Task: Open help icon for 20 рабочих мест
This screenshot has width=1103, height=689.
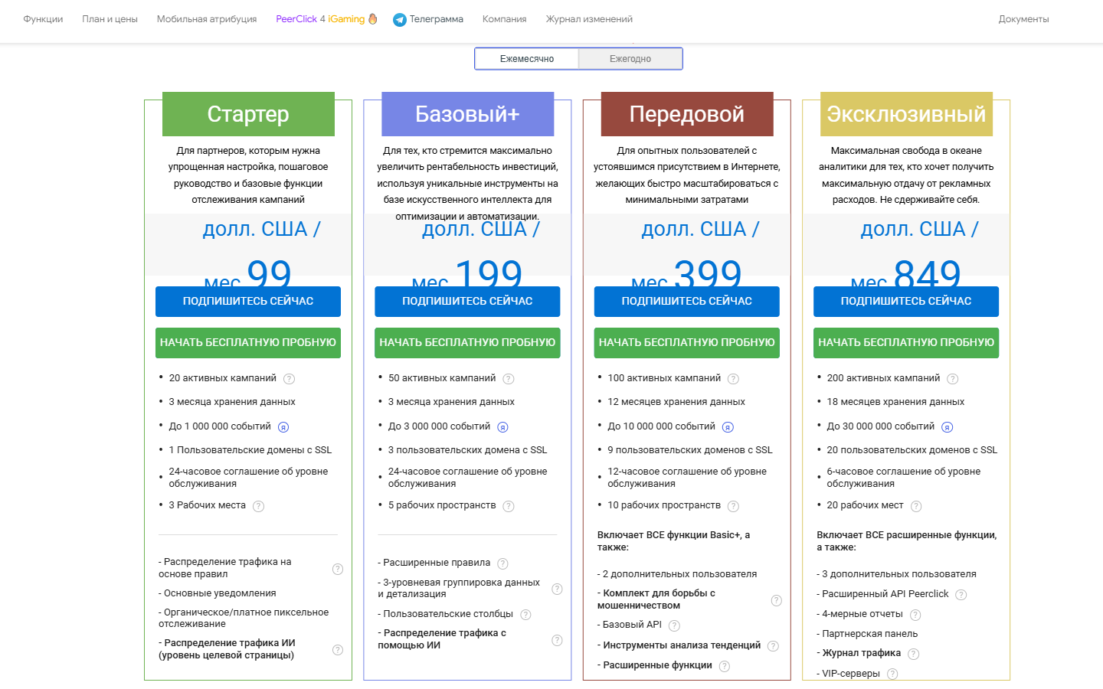Action: click(x=916, y=506)
